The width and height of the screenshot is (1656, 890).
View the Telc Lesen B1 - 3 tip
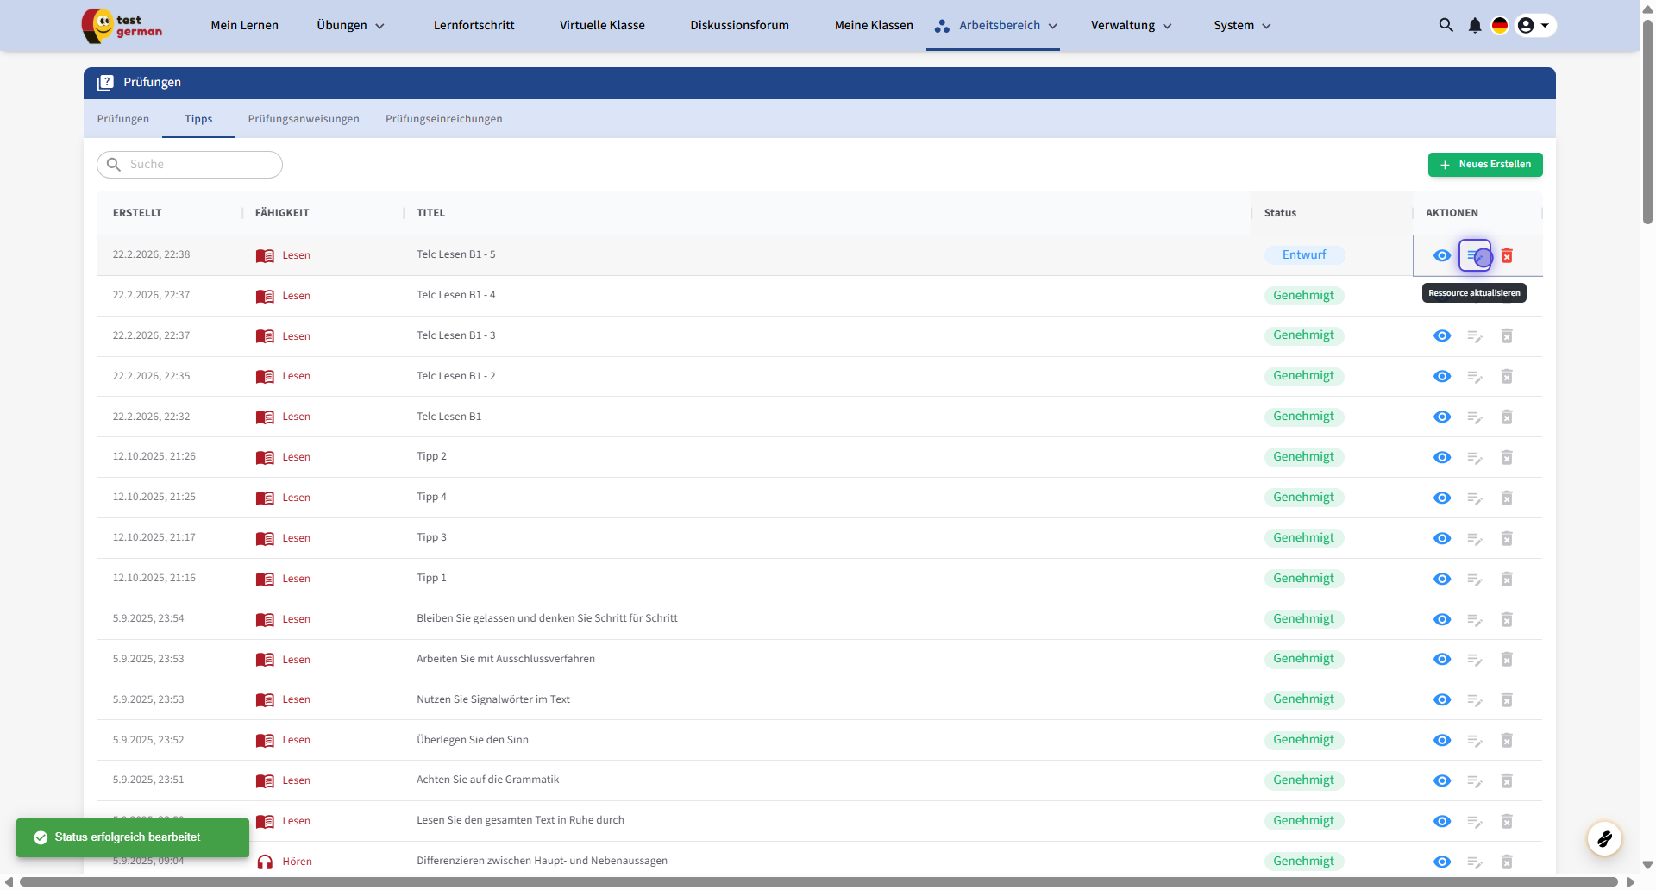pyautogui.click(x=1442, y=336)
